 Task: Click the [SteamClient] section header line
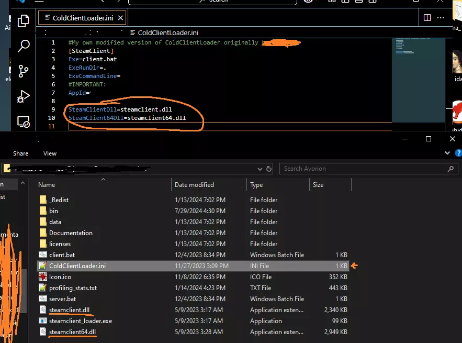point(91,51)
